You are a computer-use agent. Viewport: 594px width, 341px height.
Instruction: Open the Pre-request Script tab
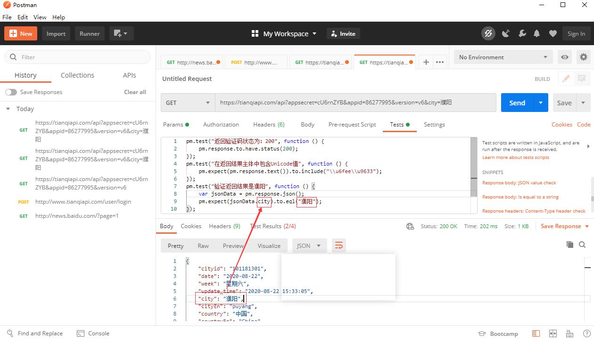[352, 125]
